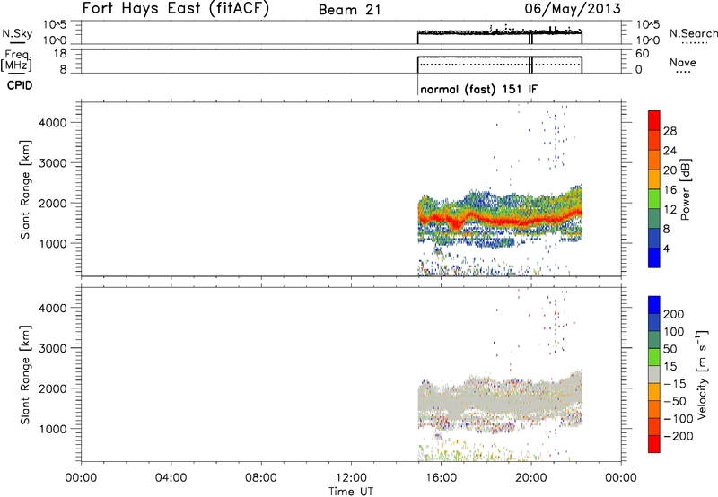This screenshot has height=497, width=718.
Task: Click the 'CPID' label
Action: (x=20, y=85)
